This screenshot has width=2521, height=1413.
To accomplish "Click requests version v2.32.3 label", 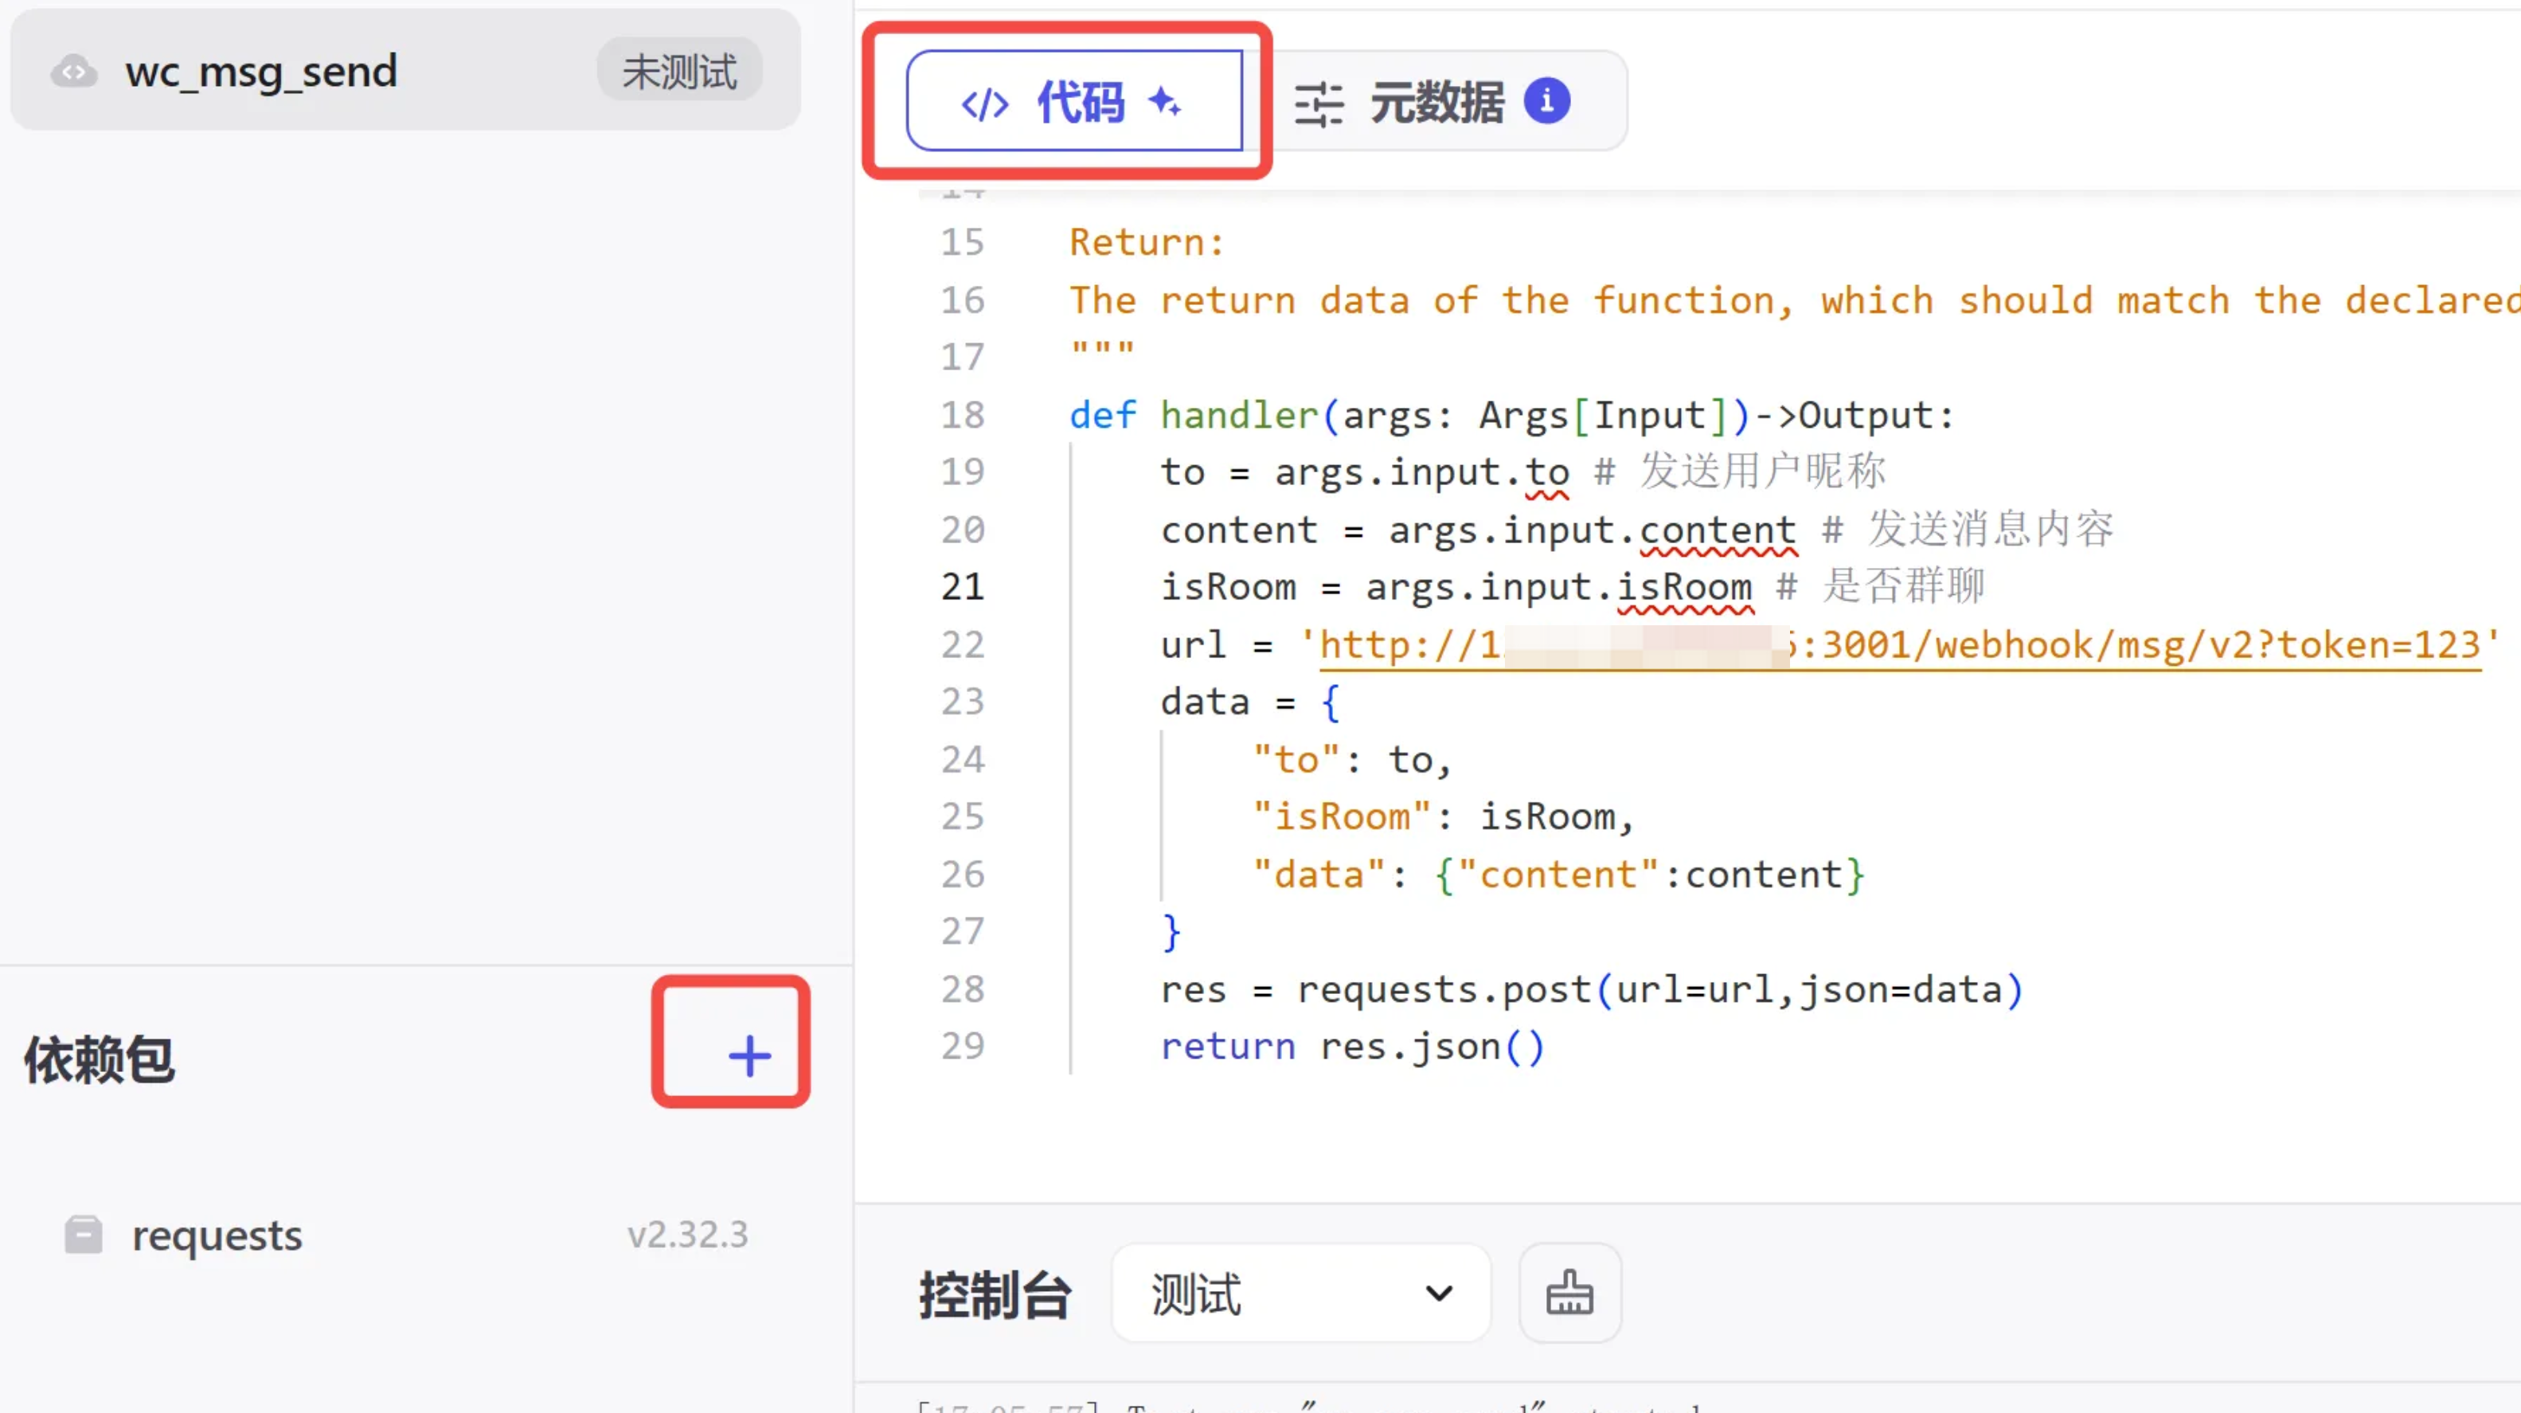I will coord(687,1234).
